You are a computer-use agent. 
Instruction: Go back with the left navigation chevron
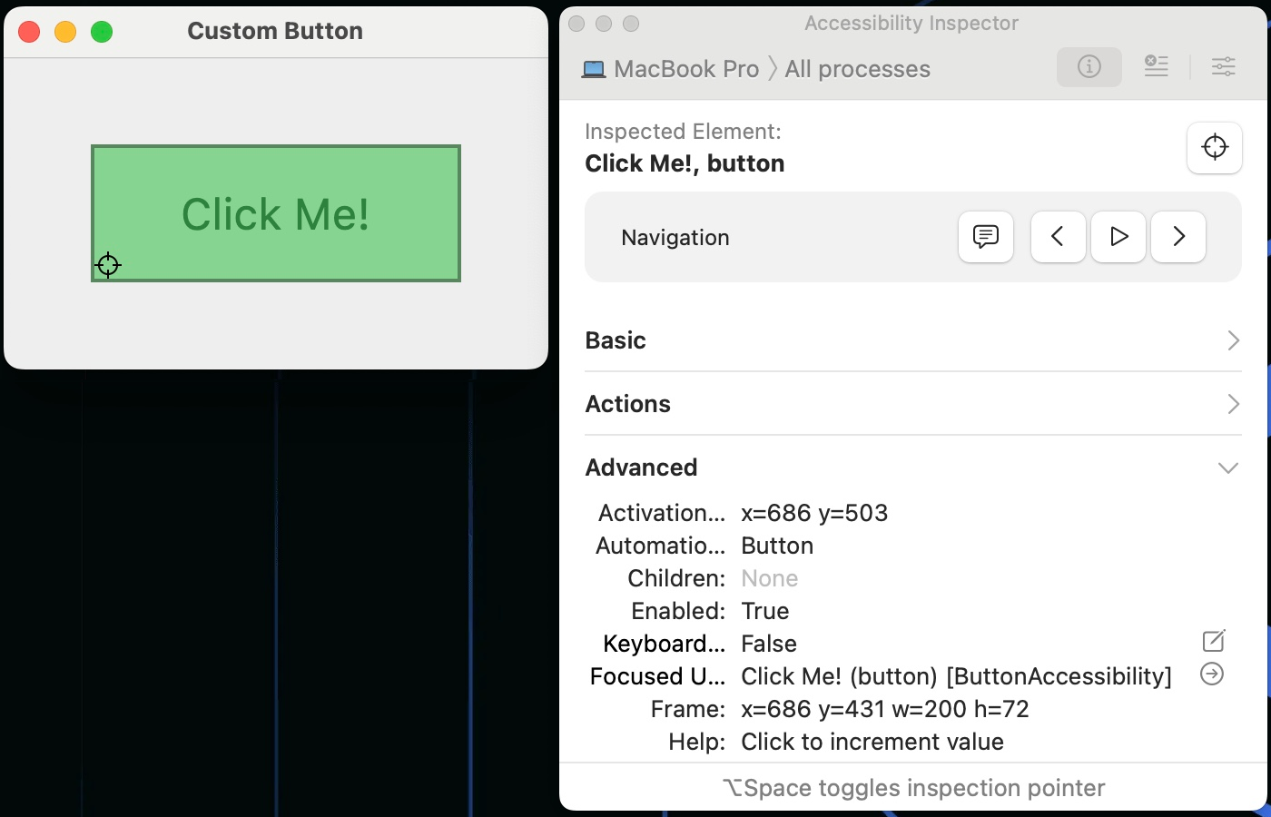click(x=1058, y=237)
